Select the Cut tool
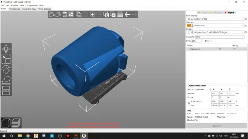 pyautogui.click(x=6, y=90)
